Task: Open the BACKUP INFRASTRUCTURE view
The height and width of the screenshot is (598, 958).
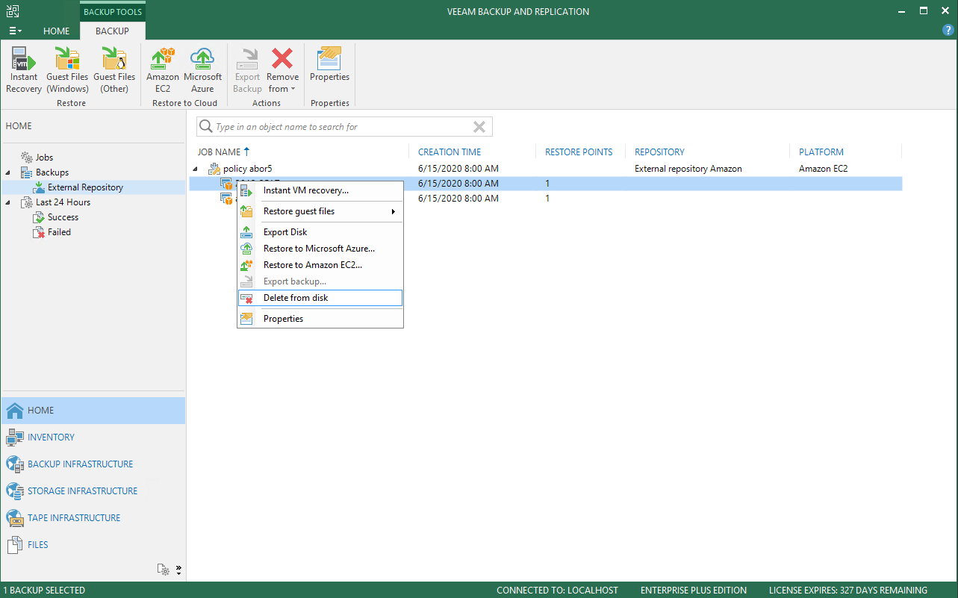Action: click(x=93, y=464)
